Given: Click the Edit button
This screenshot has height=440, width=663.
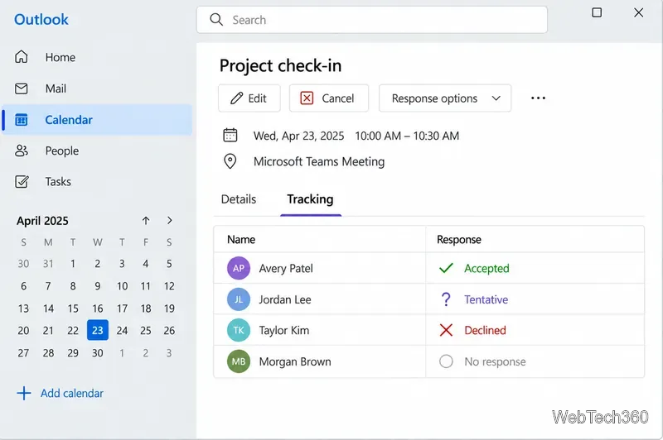Looking at the screenshot, I should click(249, 98).
